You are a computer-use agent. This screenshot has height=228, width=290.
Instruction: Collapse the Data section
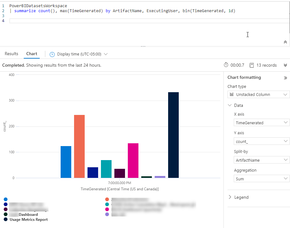click(230, 105)
